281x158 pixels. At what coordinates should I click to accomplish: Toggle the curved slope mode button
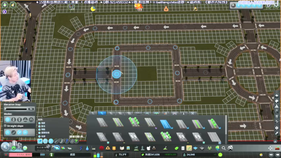[x=14, y=132]
